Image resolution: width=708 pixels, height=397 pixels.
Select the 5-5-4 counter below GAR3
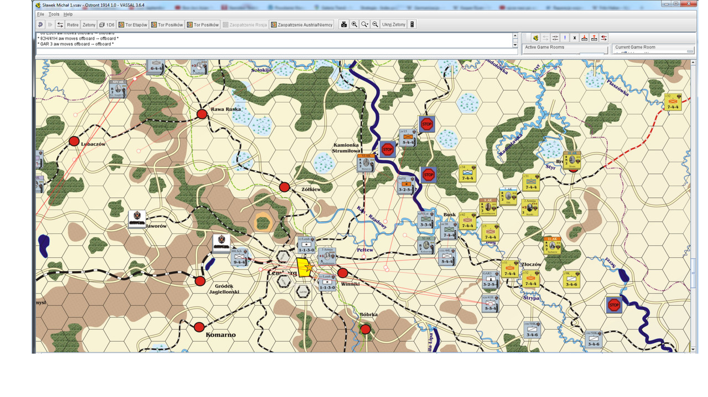click(x=490, y=304)
